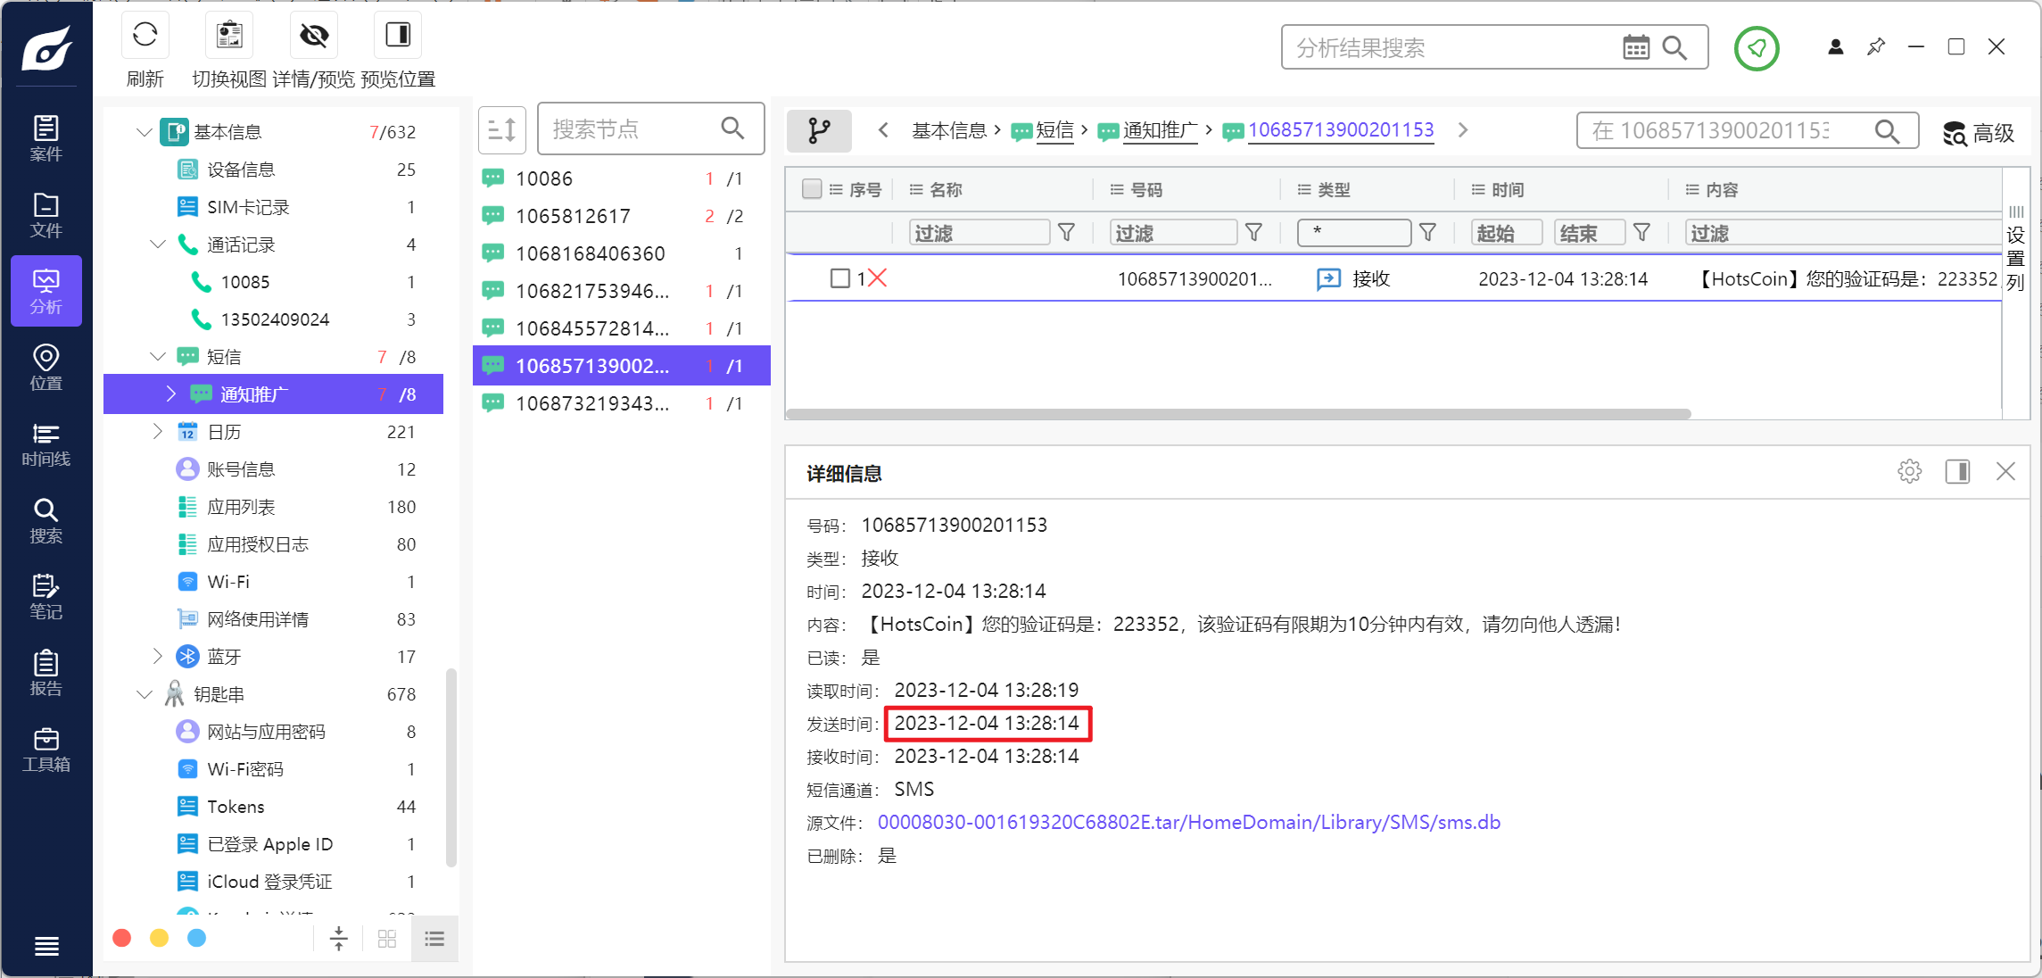2042x978 pixels.
Task: Close the 详细信息 panel
Action: [2005, 471]
